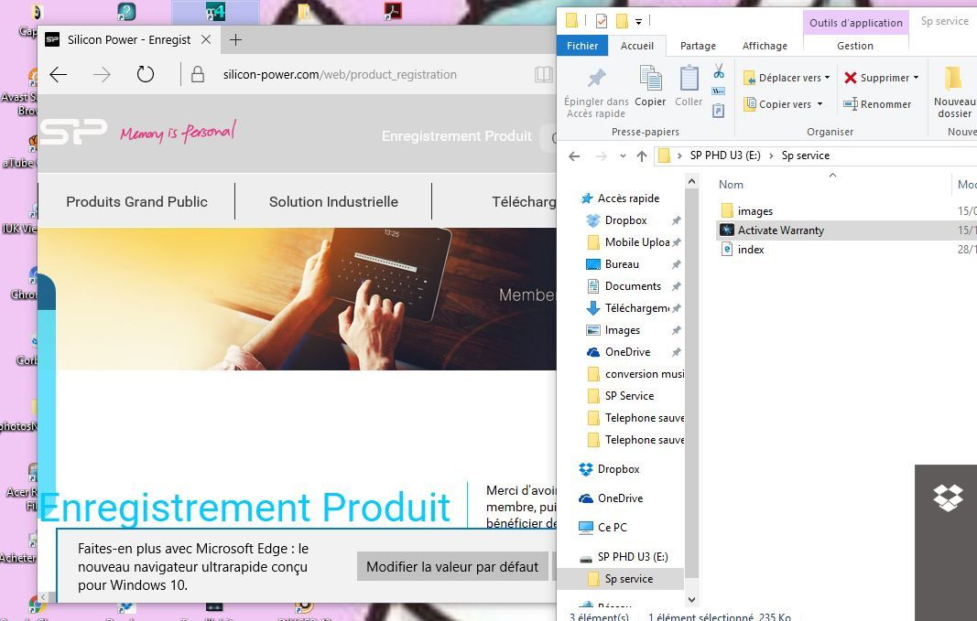Switch to the Accueil ribbon tab
Screen dimensions: 977x621
(x=636, y=46)
